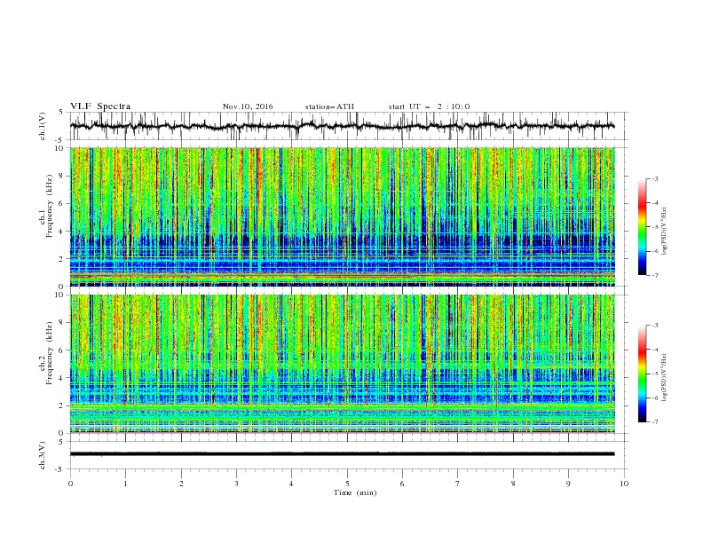Click the time axis tick label "5"
The image size is (703, 543).
pos(347,484)
